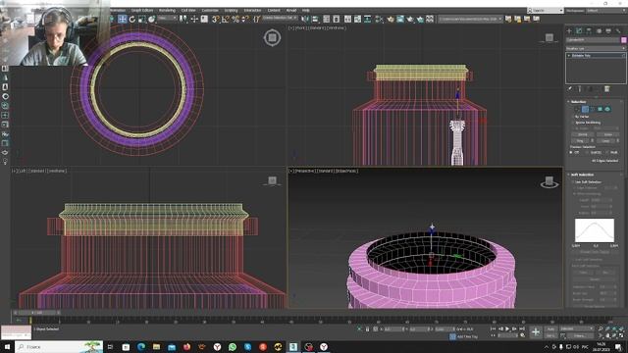The image size is (628, 353).
Task: Toggle Auto Key button
Action: [x=550, y=329]
